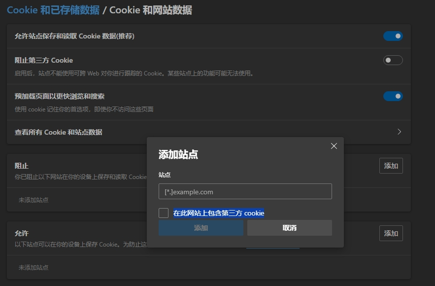
Task: Toggle 允许站点保存和读取 Cookie 数据 switch
Action: tap(393, 36)
